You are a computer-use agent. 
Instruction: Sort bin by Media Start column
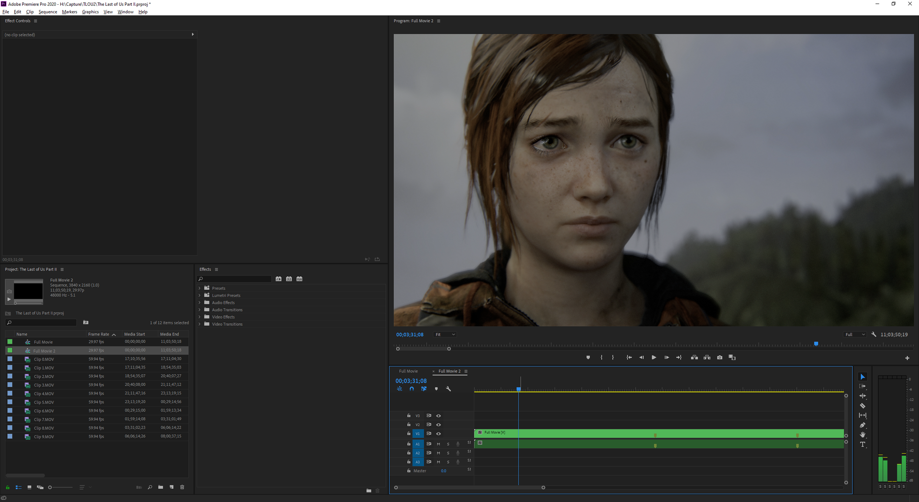click(x=134, y=334)
